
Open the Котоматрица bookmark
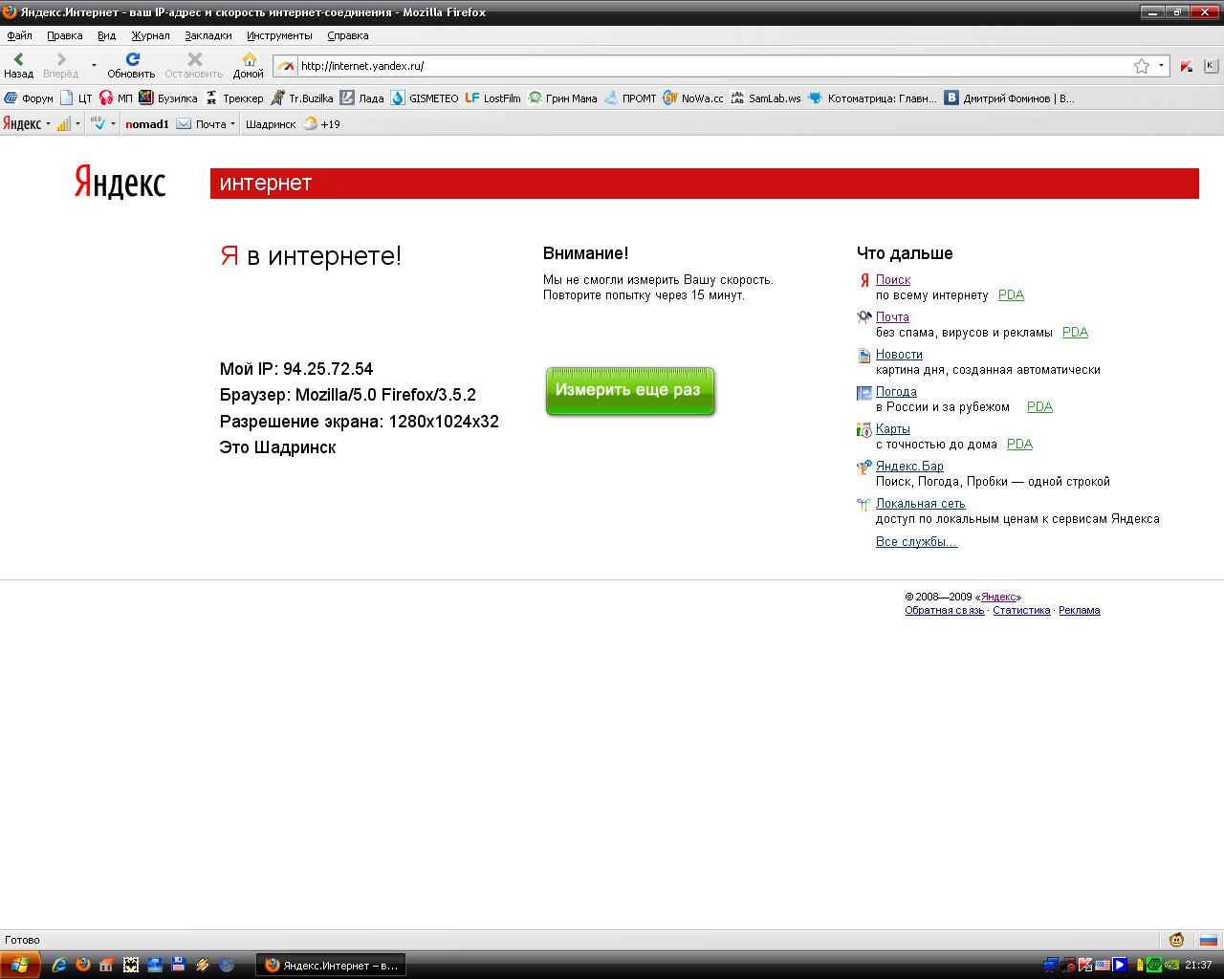pyautogui.click(x=873, y=98)
